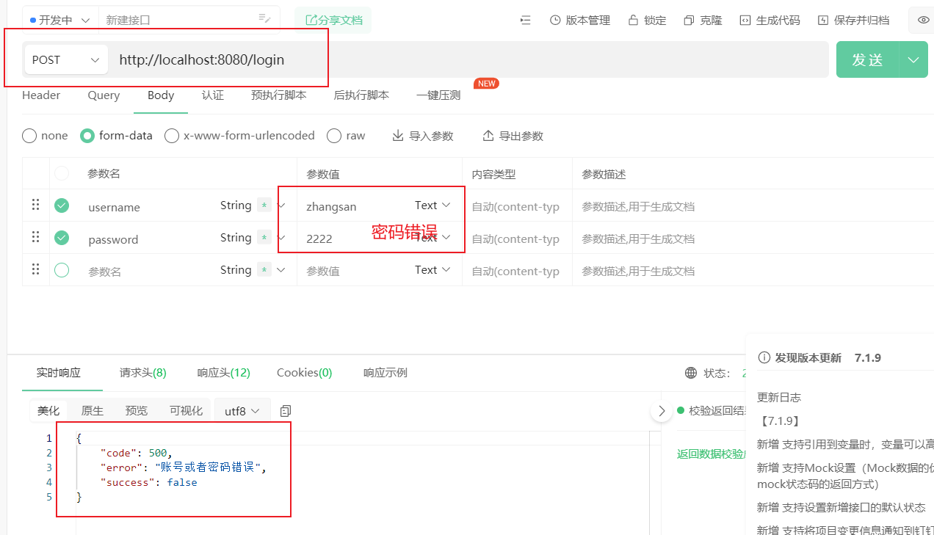
Task: Open the POST request method dropdown
Action: [x=65, y=59]
